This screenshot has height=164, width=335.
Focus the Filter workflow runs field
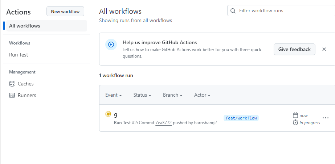[281, 10]
